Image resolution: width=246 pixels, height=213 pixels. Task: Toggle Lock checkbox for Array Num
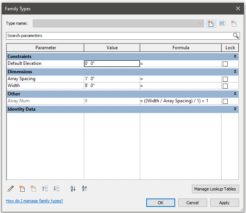pos(225,101)
